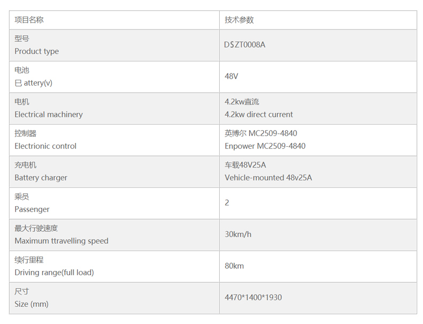Select the 4470*1400*1930 dimensions value
The height and width of the screenshot is (324, 423).
253,298
